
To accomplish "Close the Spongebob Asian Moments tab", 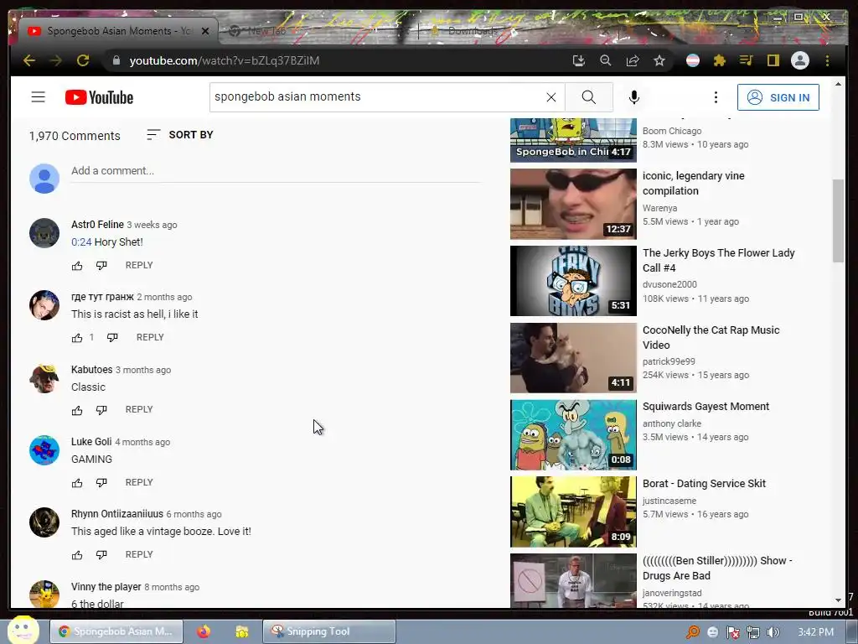I will (x=205, y=31).
